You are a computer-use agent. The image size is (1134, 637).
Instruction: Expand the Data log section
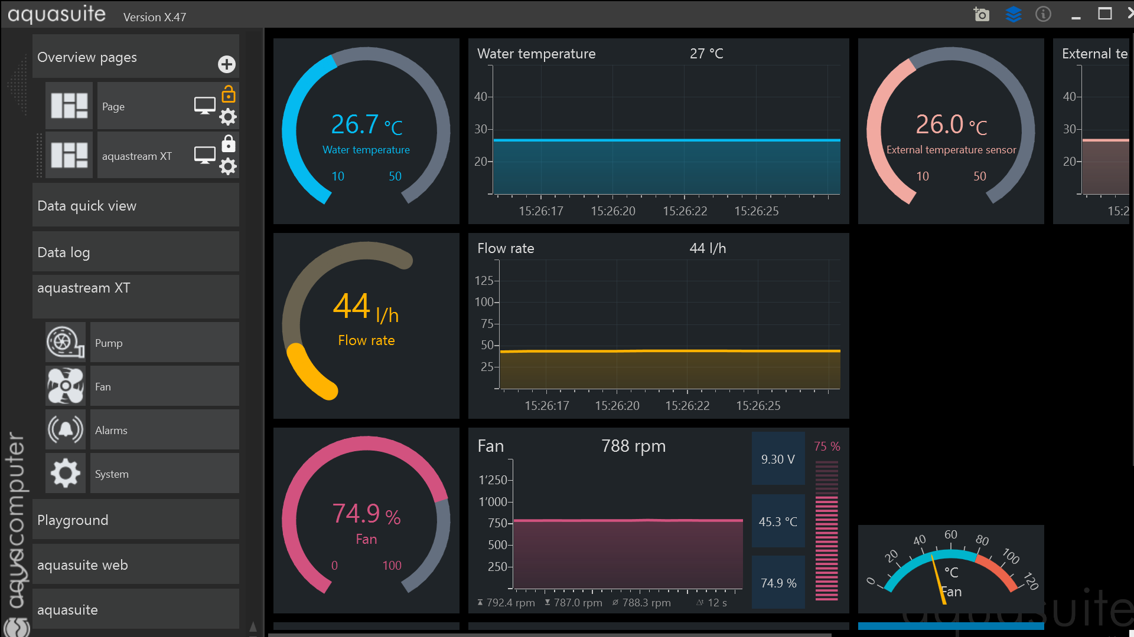(136, 252)
